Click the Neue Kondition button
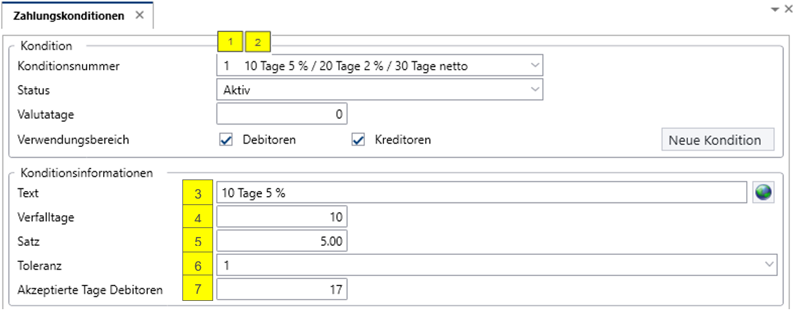The height and width of the screenshot is (313, 800). click(x=717, y=140)
